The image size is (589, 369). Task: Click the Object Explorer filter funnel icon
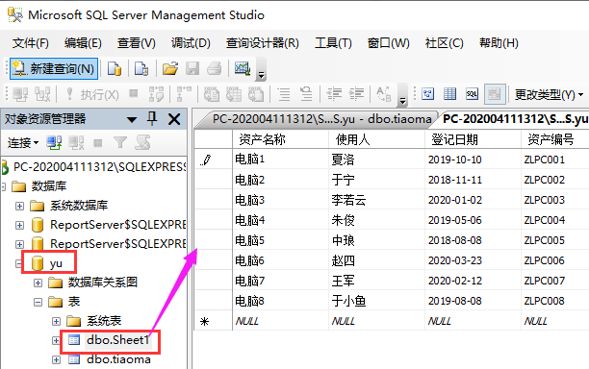click(x=120, y=142)
